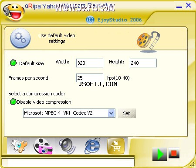Open the film reel camera video tab

click(43, 146)
